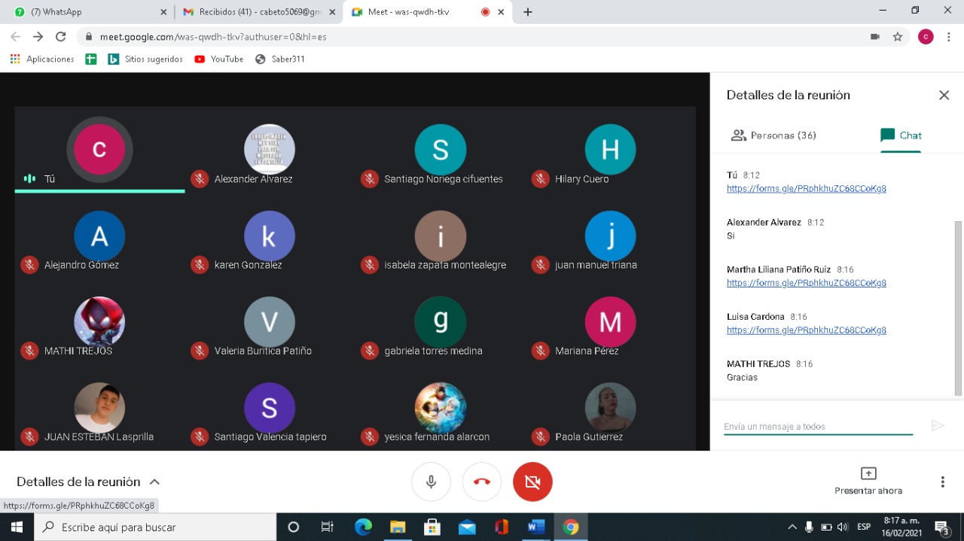Show hidden icons in the system tray

(792, 527)
